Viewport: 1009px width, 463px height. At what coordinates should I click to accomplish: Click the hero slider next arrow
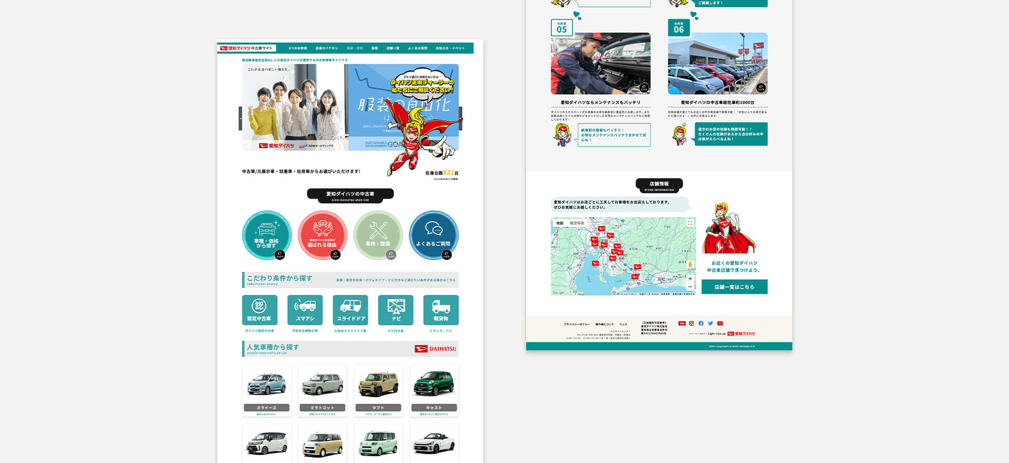click(x=460, y=118)
